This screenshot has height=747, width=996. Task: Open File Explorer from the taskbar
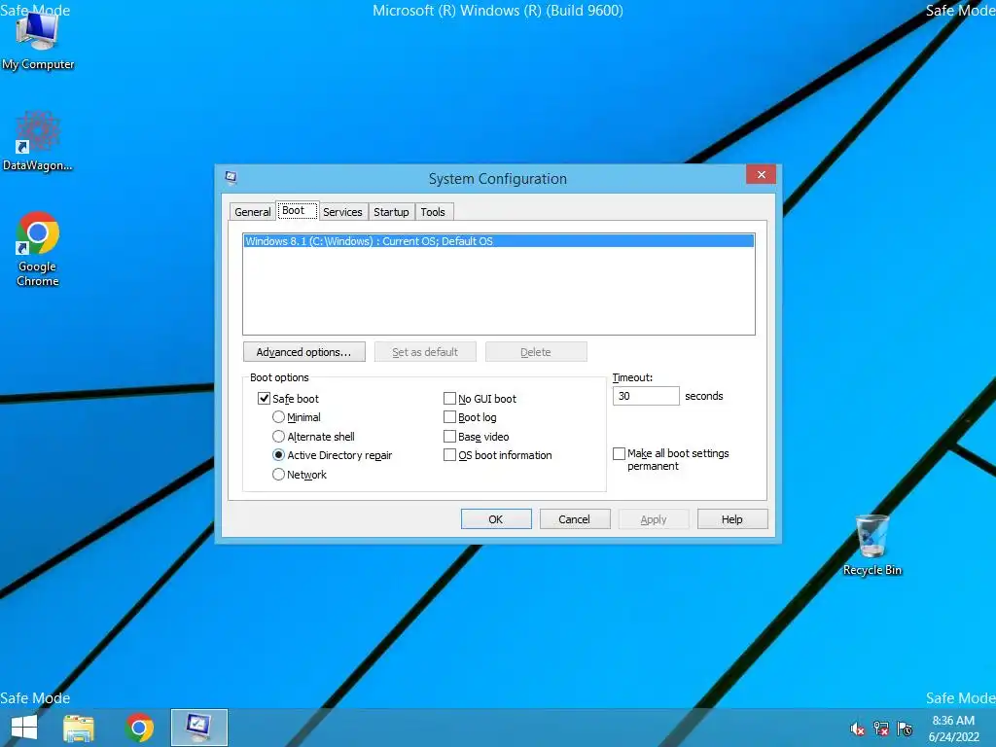(x=79, y=728)
